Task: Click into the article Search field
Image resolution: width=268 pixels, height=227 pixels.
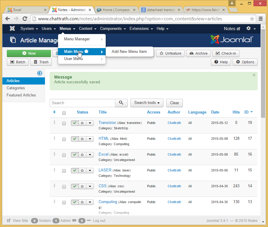Action: [x=82, y=103]
